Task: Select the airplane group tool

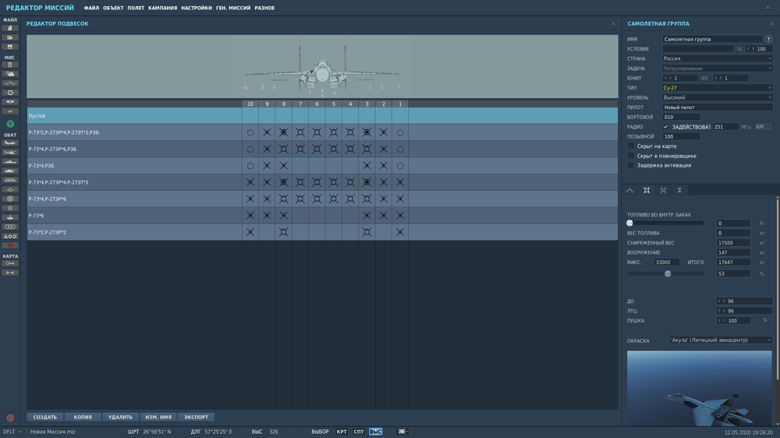Action: [x=10, y=143]
